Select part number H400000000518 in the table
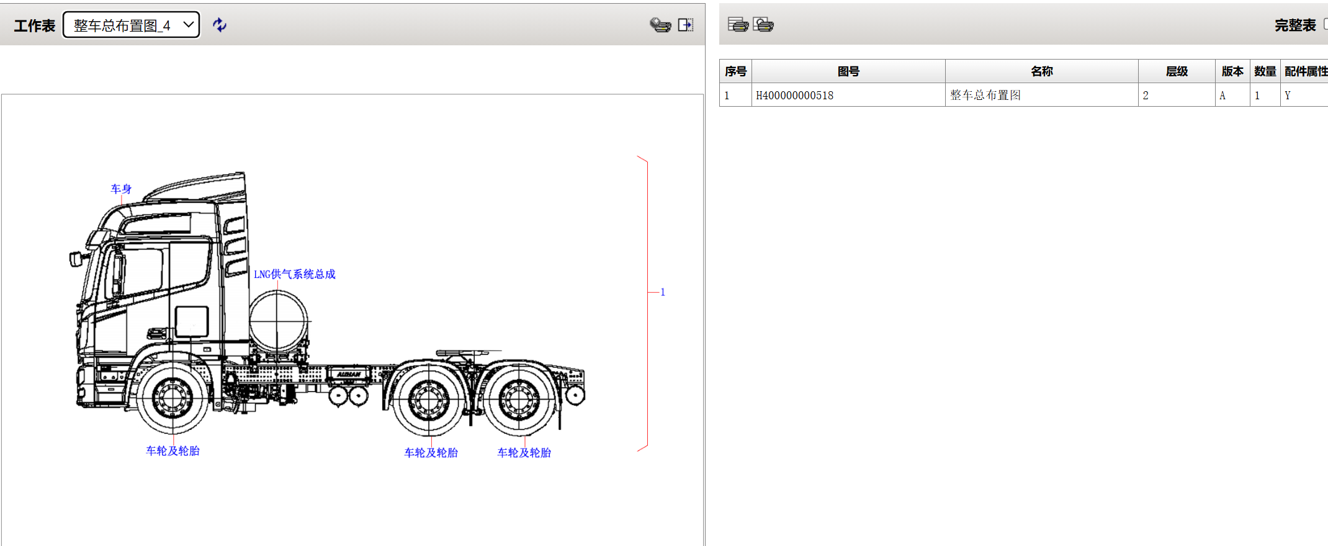The width and height of the screenshot is (1328, 546). click(x=794, y=96)
